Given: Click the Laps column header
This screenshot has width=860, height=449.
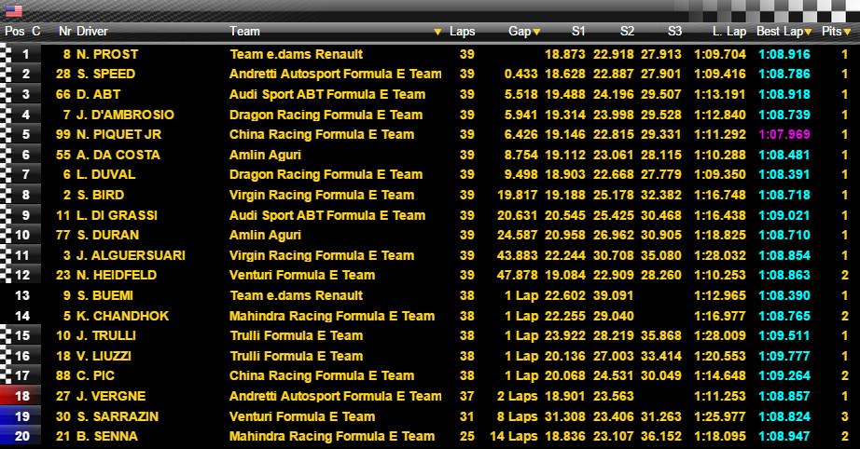Looking at the screenshot, I should point(462,32).
